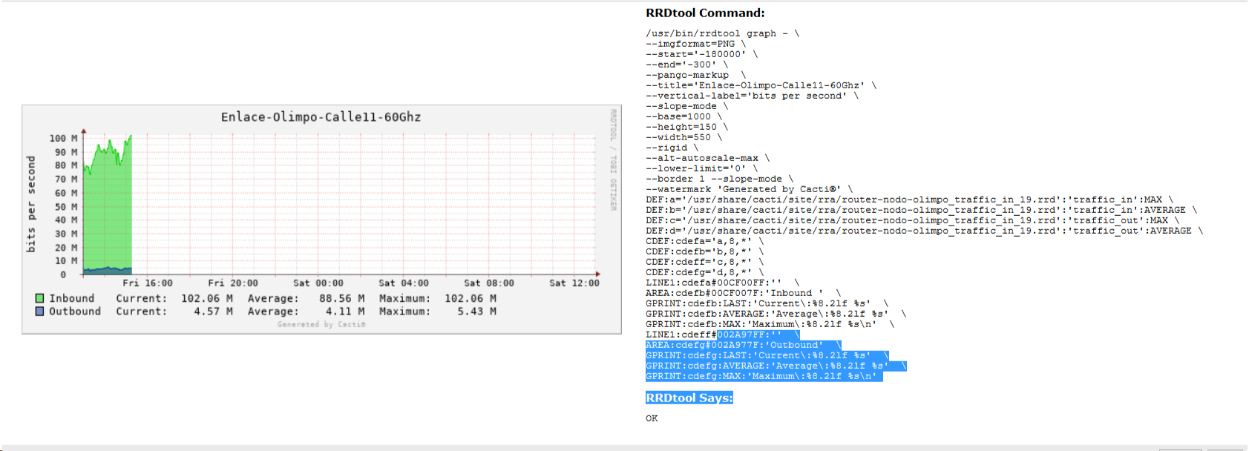Click the '50 M' y-axis label
The height and width of the screenshot is (451, 1249).
click(67, 207)
